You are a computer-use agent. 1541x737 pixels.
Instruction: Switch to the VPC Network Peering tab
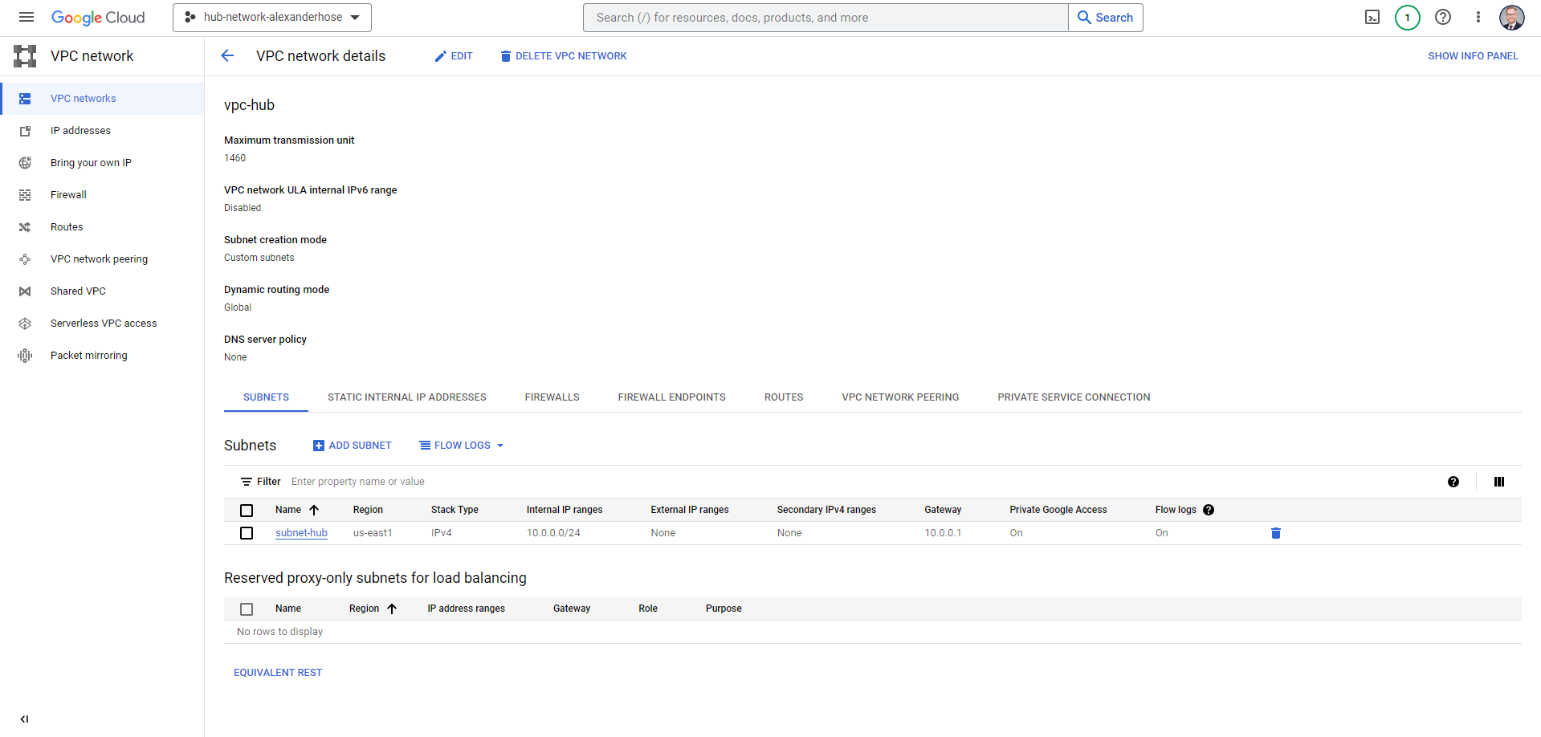pos(899,397)
